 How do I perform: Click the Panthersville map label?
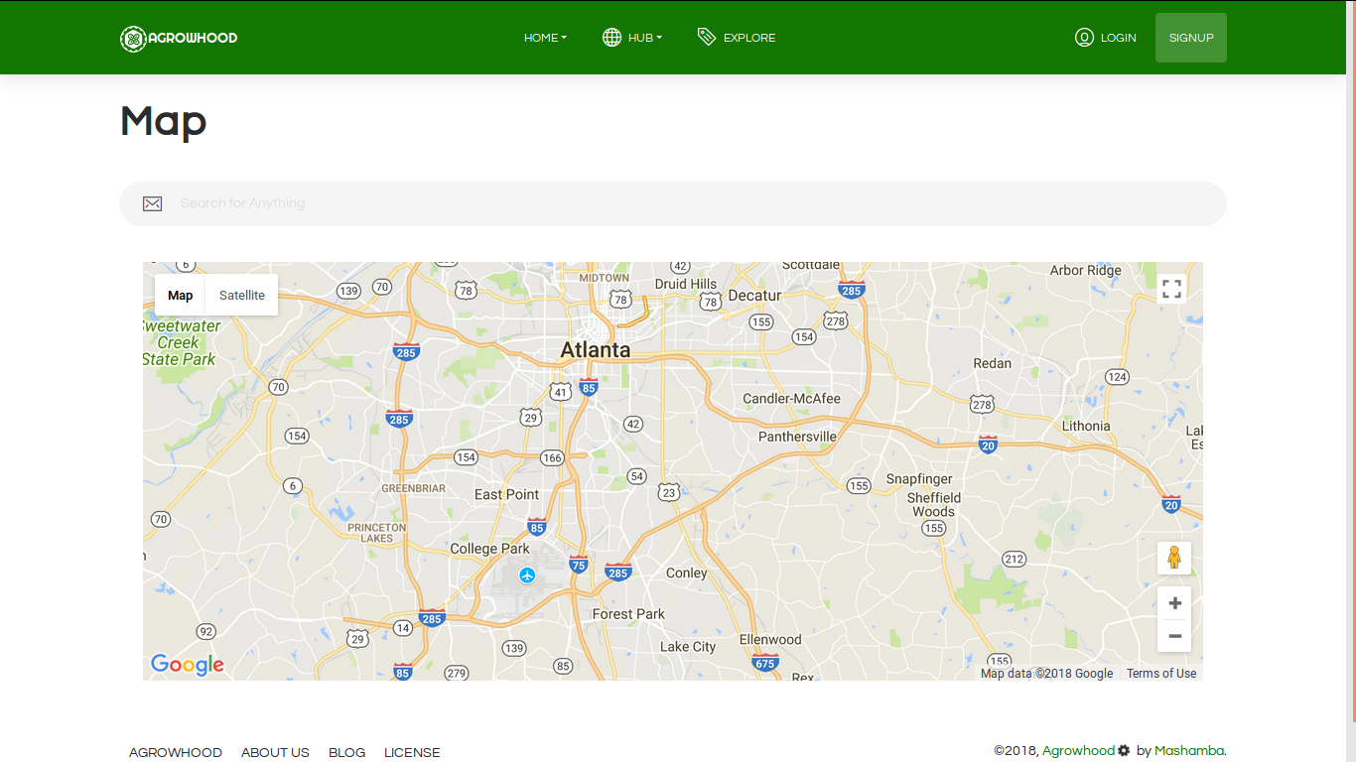pos(797,437)
